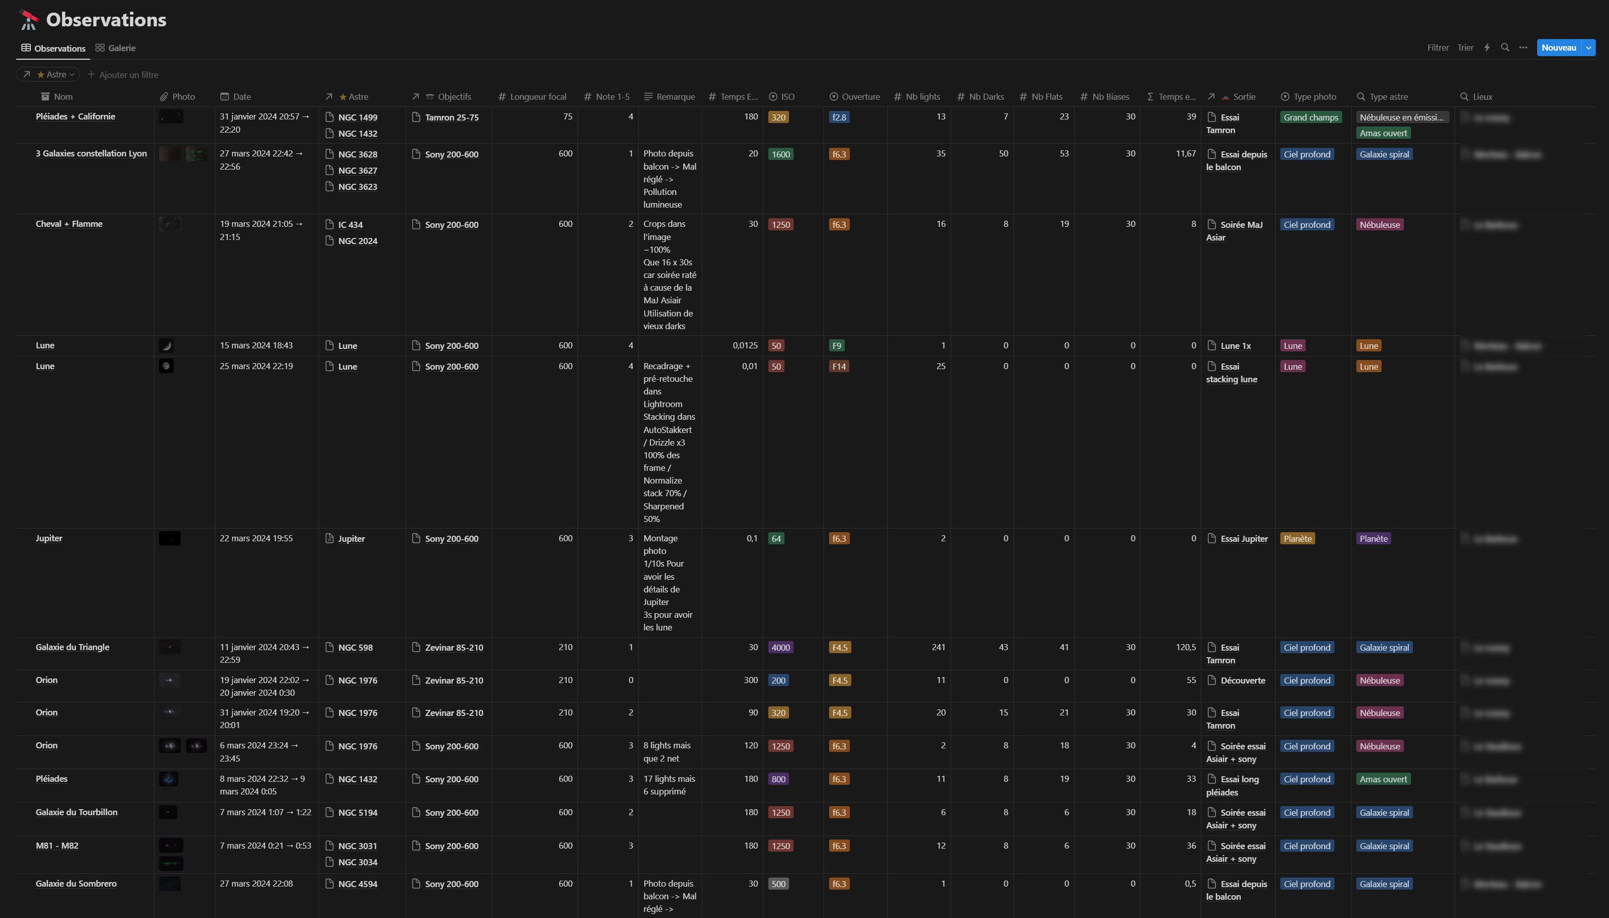This screenshot has height=918, width=1609.
Task: Click the Photo column paperclip icon
Action: tap(164, 97)
